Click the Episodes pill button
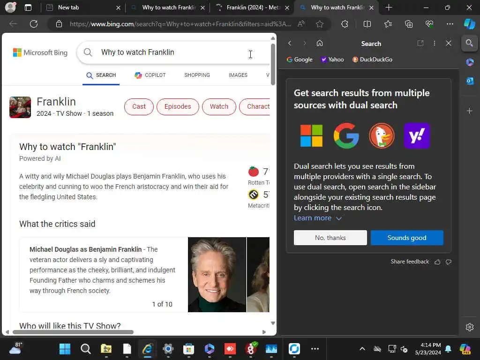Viewport: 480px width, 360px height. click(x=178, y=106)
